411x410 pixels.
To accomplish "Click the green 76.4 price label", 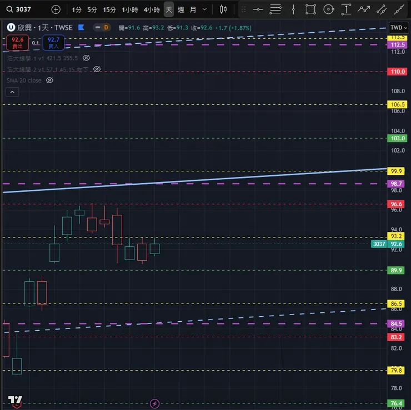I will (x=396, y=403).
